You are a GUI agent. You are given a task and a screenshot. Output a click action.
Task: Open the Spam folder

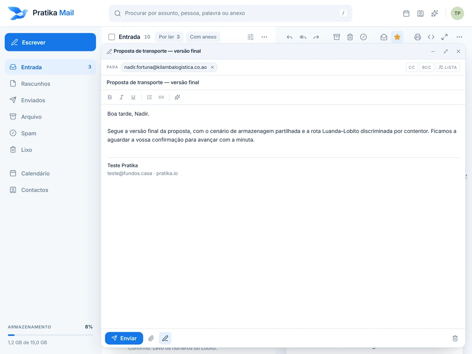point(50,133)
